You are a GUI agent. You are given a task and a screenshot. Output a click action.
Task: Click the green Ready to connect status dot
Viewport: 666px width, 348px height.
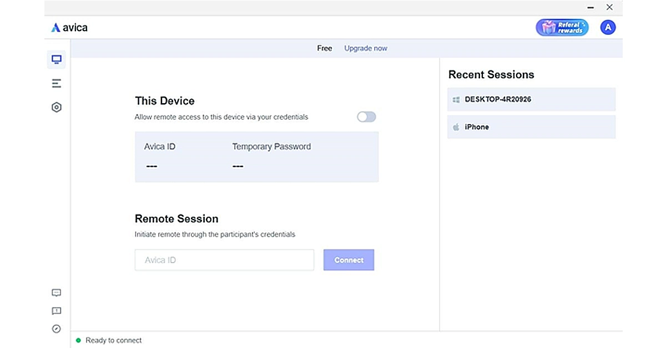pos(78,340)
